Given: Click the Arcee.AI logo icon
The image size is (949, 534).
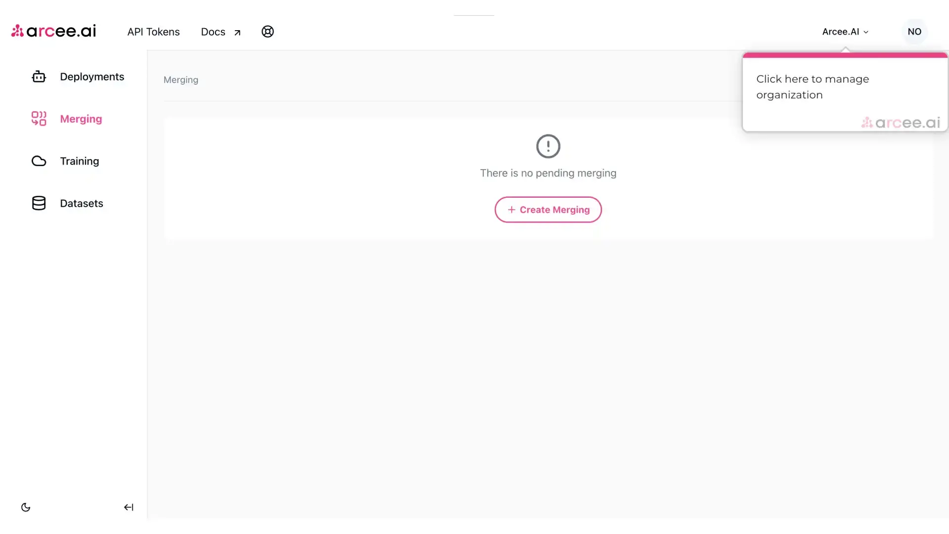Looking at the screenshot, I should point(16,31).
